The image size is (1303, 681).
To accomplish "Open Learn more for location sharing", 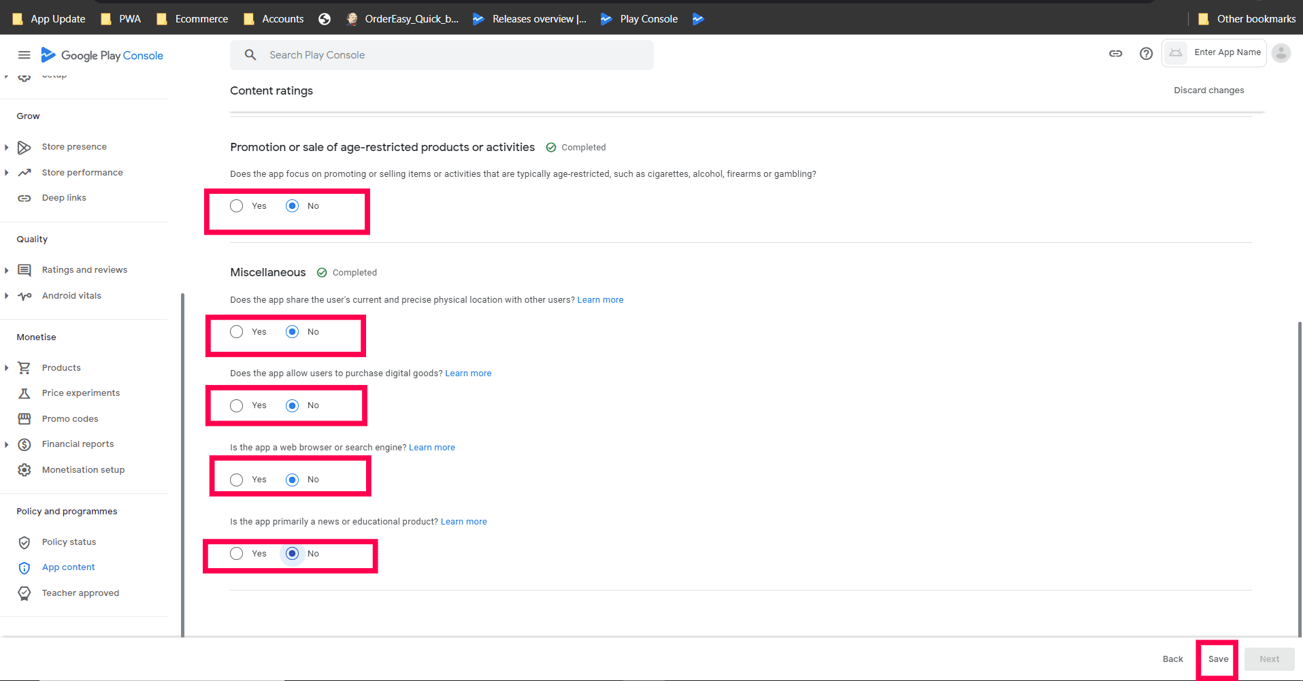I will [x=600, y=300].
